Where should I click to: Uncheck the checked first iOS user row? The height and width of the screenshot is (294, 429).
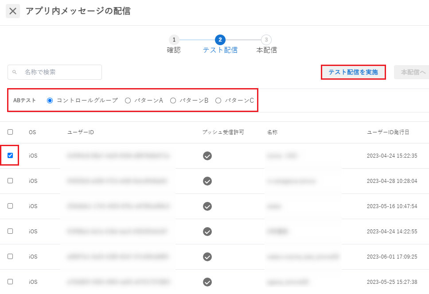(10, 155)
